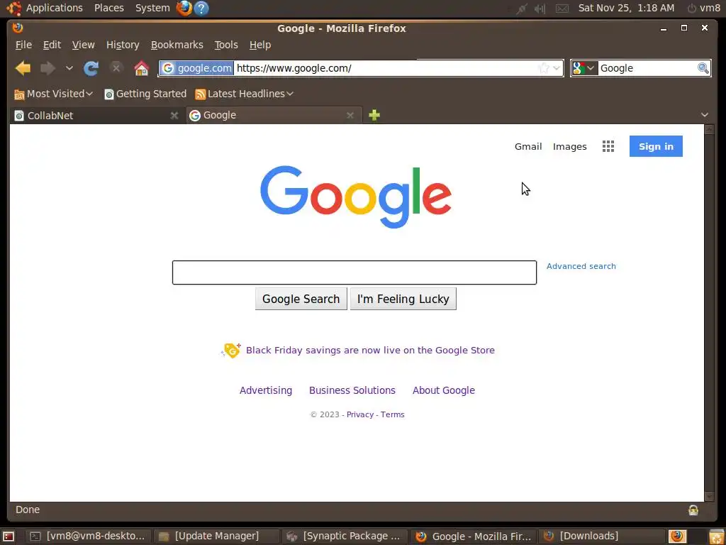This screenshot has width=726, height=545.
Task: Open the list all tabs dropdown arrow
Action: click(x=704, y=115)
